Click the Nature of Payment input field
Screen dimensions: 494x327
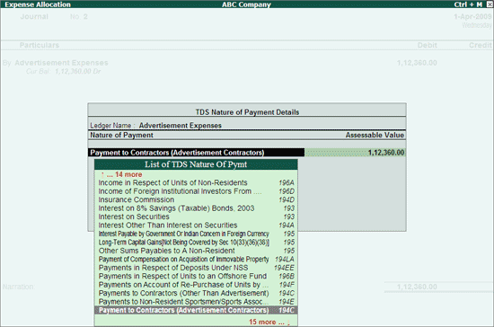[x=197, y=153]
